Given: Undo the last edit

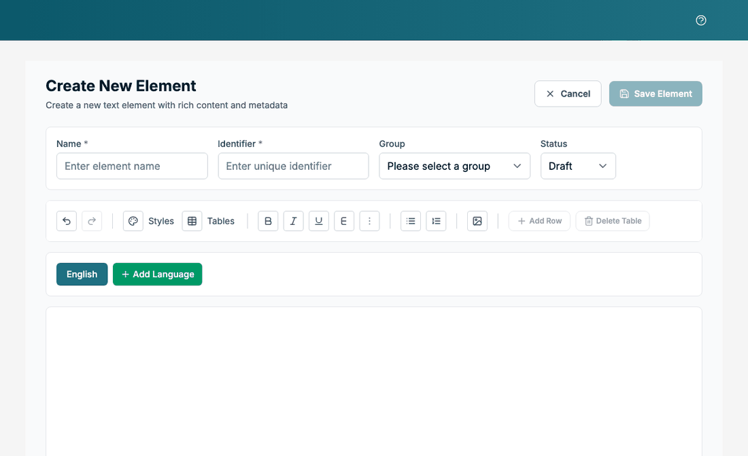Looking at the screenshot, I should coord(67,221).
